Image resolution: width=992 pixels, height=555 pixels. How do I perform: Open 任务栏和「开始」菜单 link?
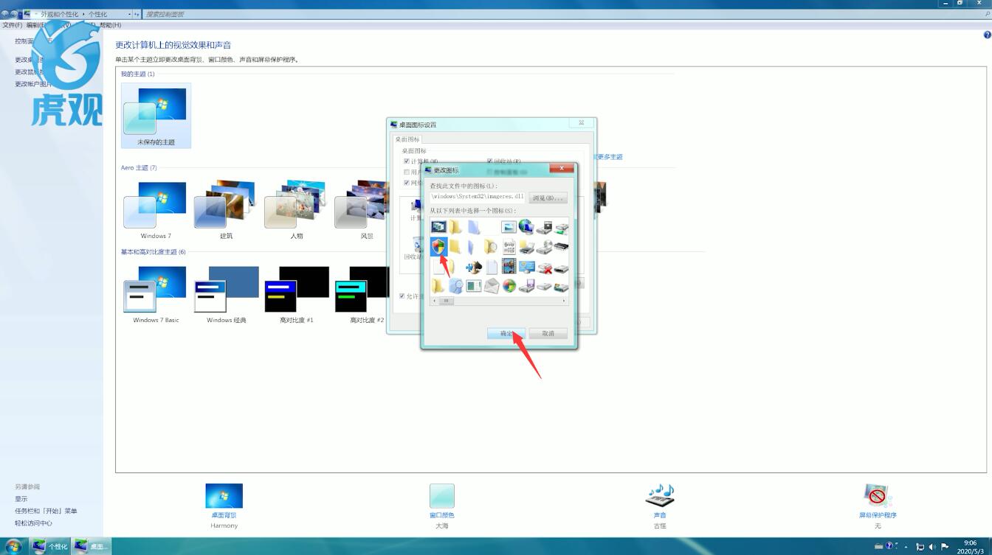point(46,511)
